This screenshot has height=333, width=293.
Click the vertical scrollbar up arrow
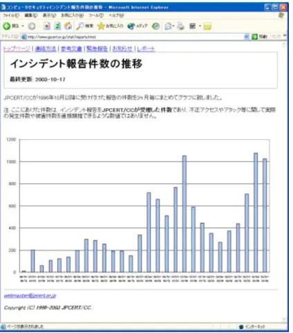284,44
